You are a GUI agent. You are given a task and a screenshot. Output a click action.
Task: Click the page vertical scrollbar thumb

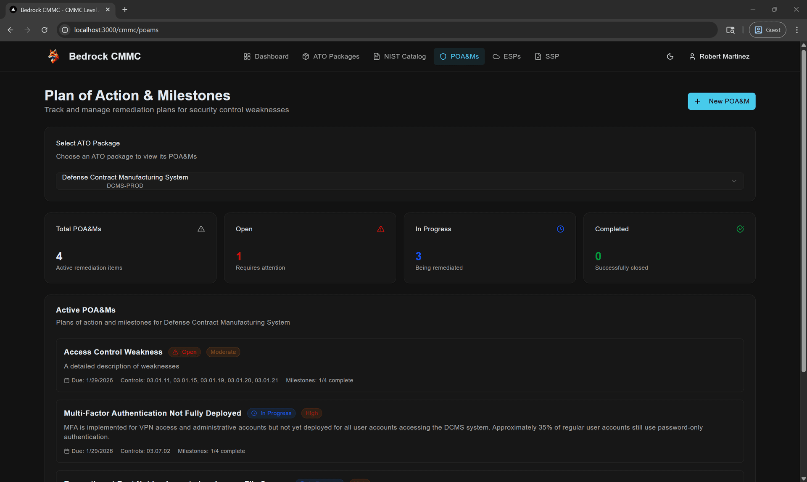[x=803, y=210]
